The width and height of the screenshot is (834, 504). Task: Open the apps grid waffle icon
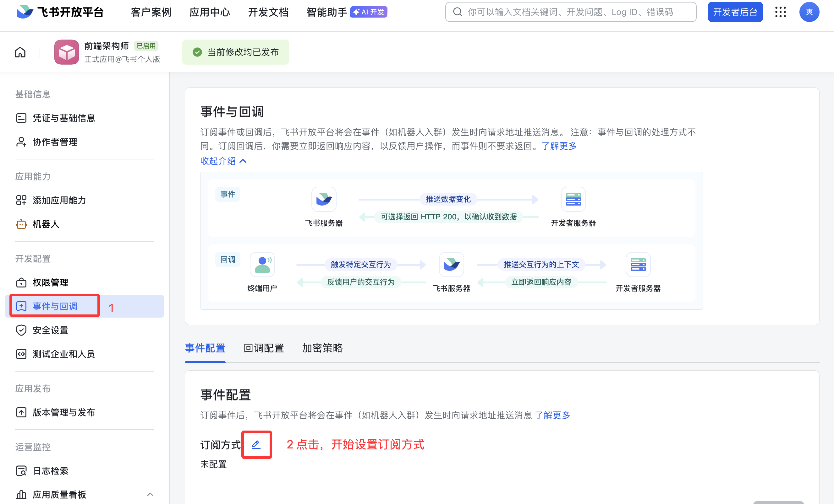point(781,12)
